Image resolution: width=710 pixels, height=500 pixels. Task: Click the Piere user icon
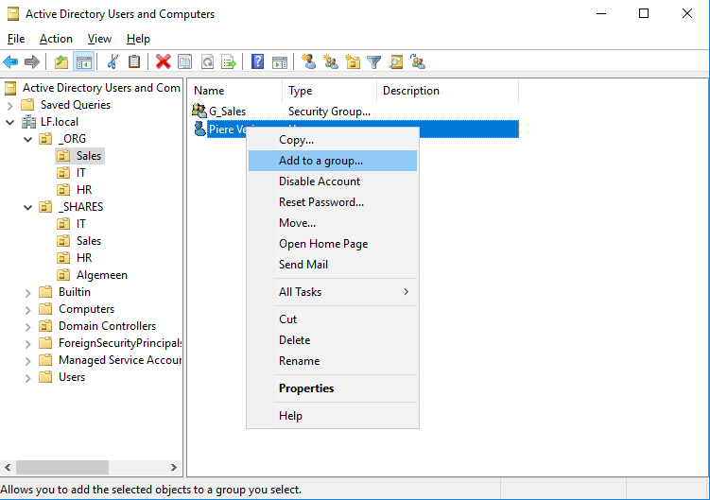[x=199, y=129]
